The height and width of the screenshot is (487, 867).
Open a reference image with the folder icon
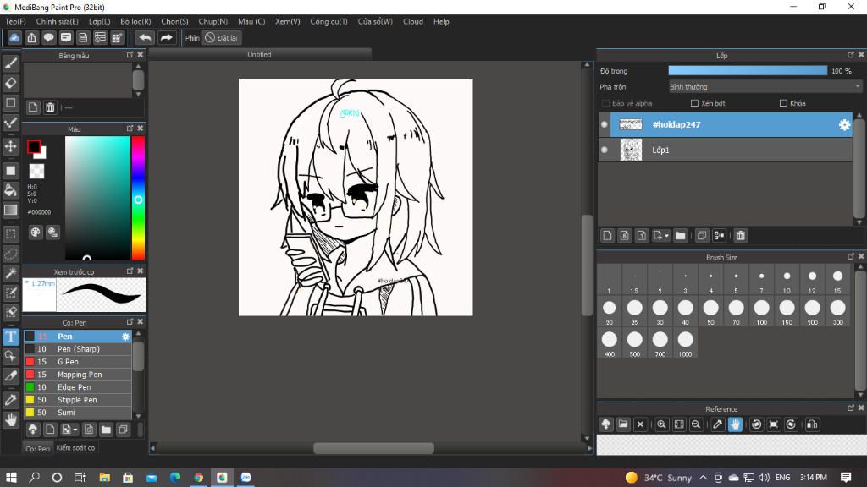(623, 424)
